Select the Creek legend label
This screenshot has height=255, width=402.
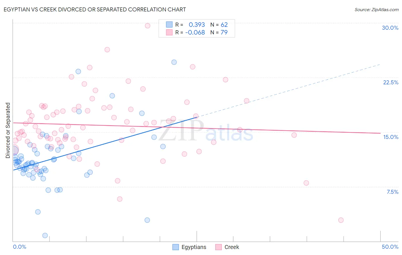tap(232, 247)
